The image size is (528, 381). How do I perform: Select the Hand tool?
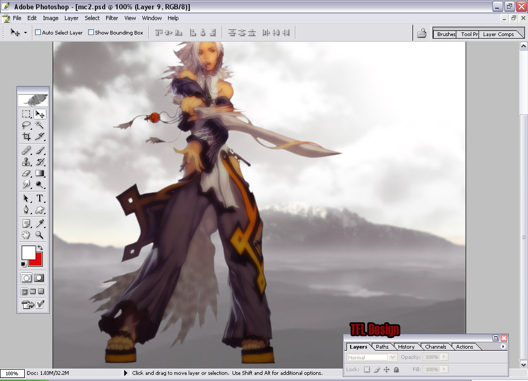point(26,235)
